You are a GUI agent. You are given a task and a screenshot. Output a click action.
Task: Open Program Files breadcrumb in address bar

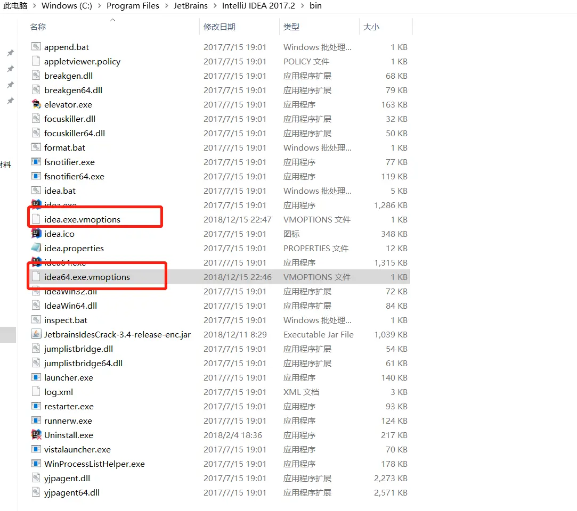133,6
